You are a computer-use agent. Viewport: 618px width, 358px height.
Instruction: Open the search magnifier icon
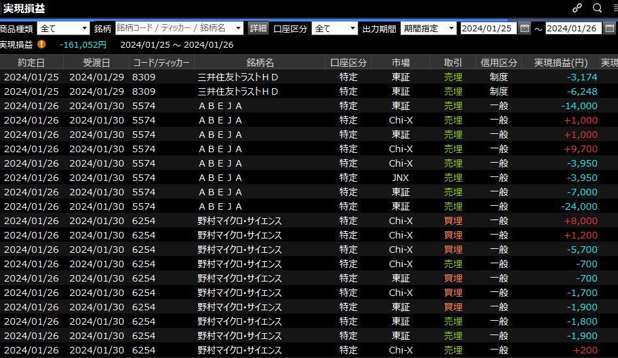click(x=597, y=8)
